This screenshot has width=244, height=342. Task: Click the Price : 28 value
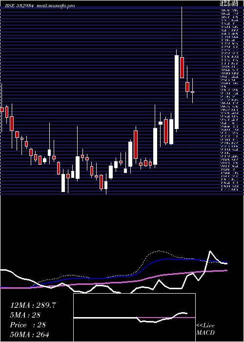[x=28, y=325]
